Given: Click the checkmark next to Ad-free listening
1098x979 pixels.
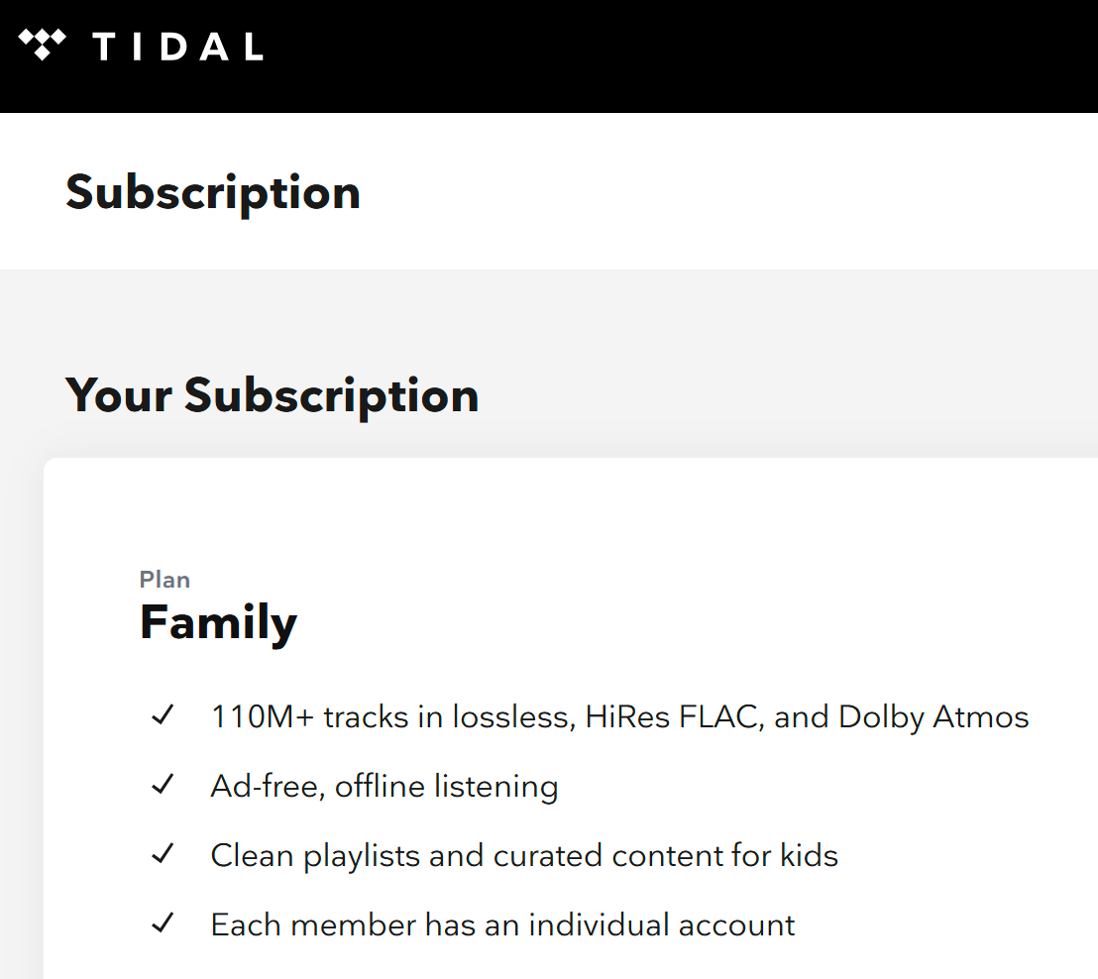Looking at the screenshot, I should 163,785.
